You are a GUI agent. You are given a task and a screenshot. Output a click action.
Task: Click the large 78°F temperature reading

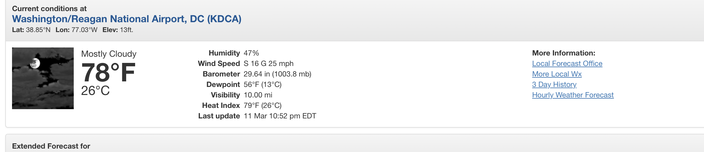(x=108, y=73)
